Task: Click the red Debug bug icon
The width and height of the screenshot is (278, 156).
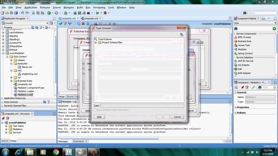Action: (x=105, y=13)
